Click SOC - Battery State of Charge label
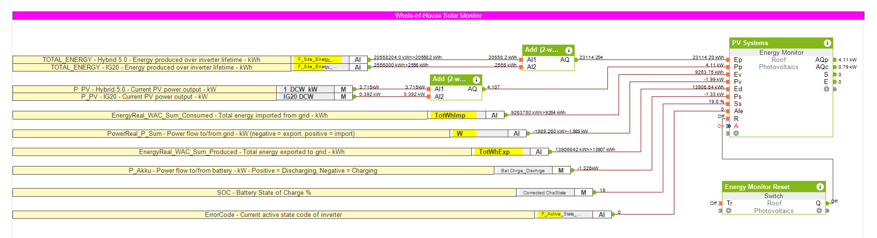Screen dimensions: 877x238 click(x=264, y=192)
